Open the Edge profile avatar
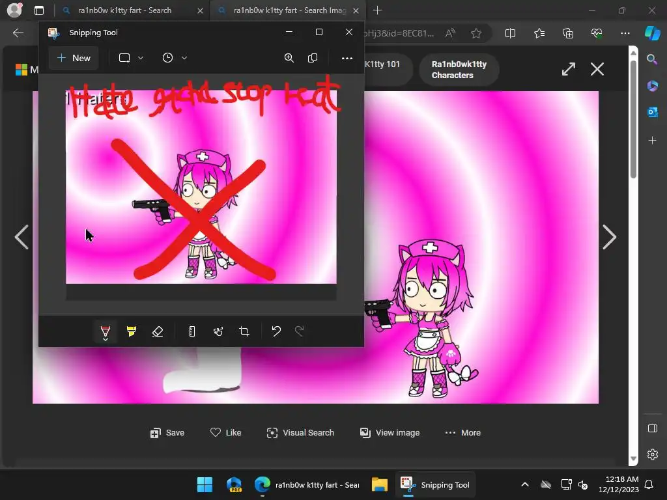This screenshot has height=500, width=667. tap(14, 10)
